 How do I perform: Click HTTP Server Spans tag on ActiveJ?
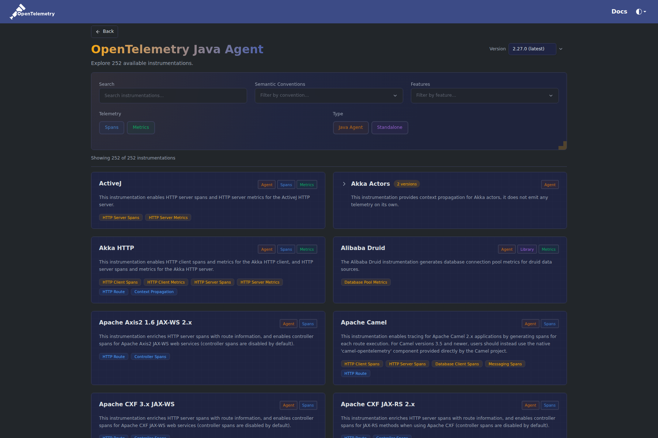pos(121,218)
